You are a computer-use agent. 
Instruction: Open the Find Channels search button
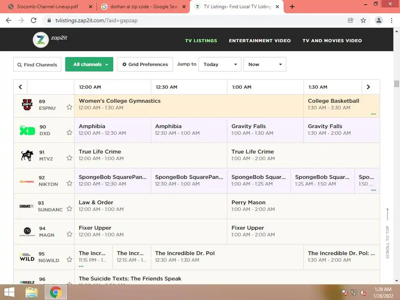point(37,64)
